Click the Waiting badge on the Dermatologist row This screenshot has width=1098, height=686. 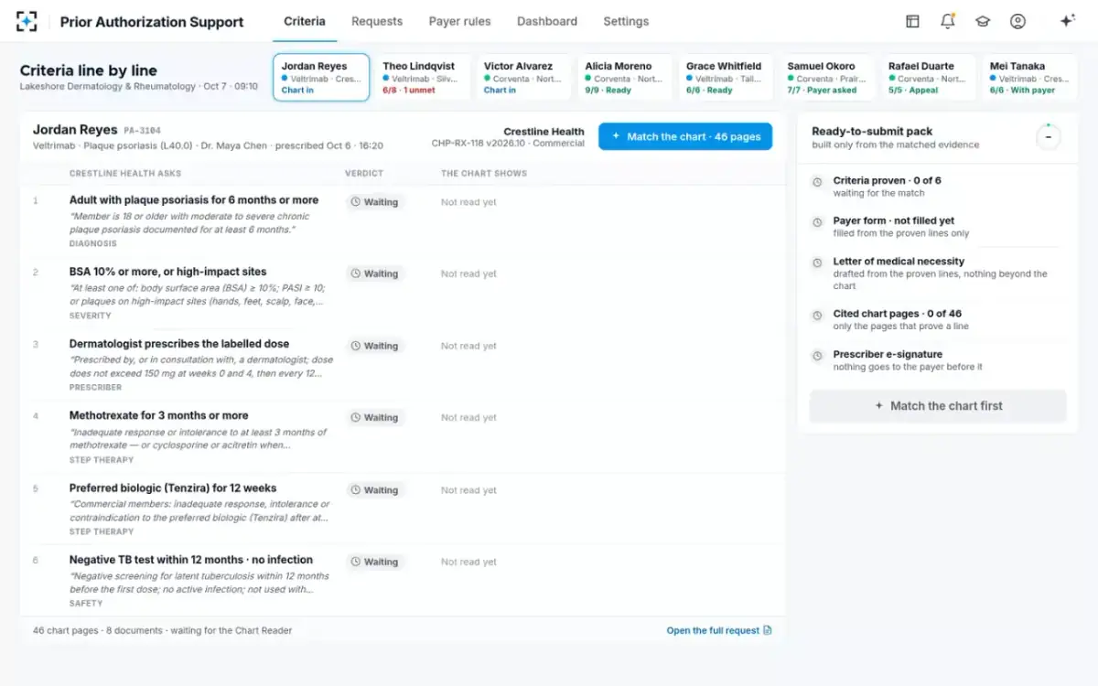pos(375,346)
